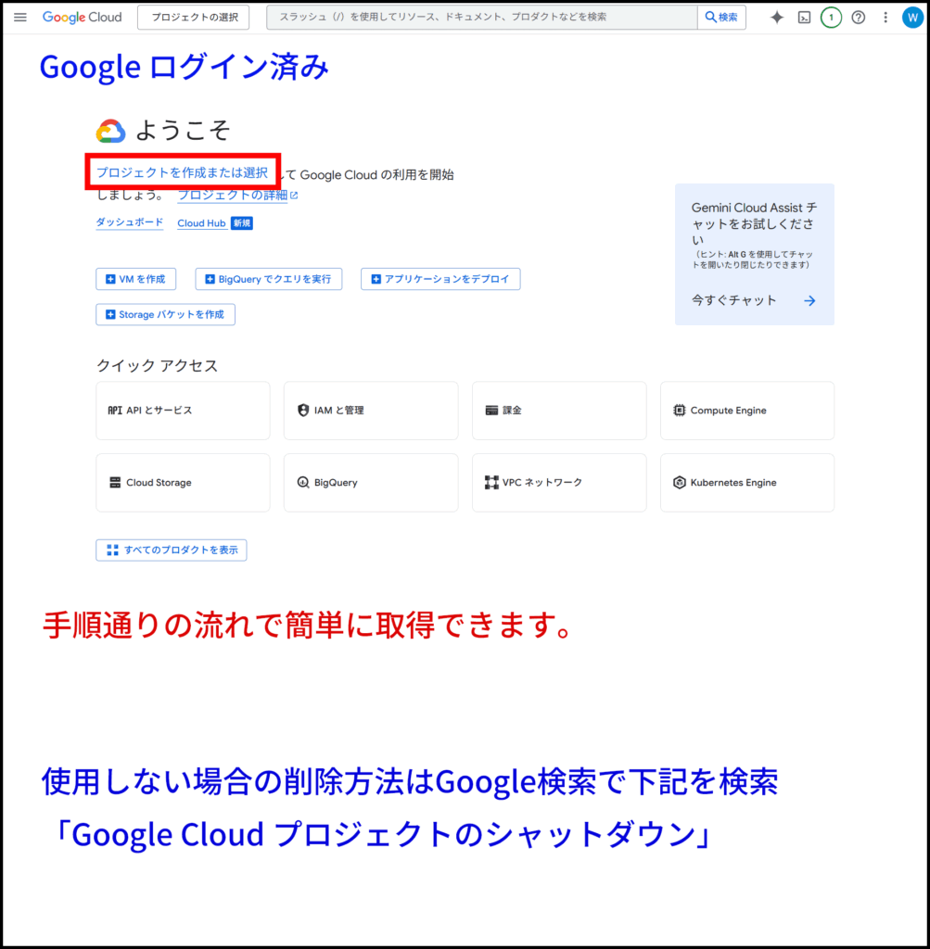The width and height of the screenshot is (930, 949).
Task: Click the Google Cloud icon beside ようこそ
Action: point(110,131)
